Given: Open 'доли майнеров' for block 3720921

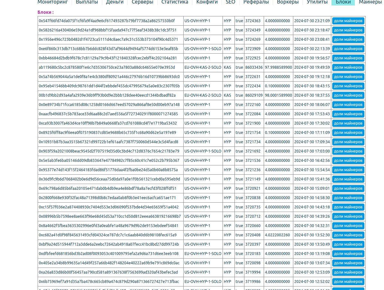Looking at the screenshot, I should (348, 189).
